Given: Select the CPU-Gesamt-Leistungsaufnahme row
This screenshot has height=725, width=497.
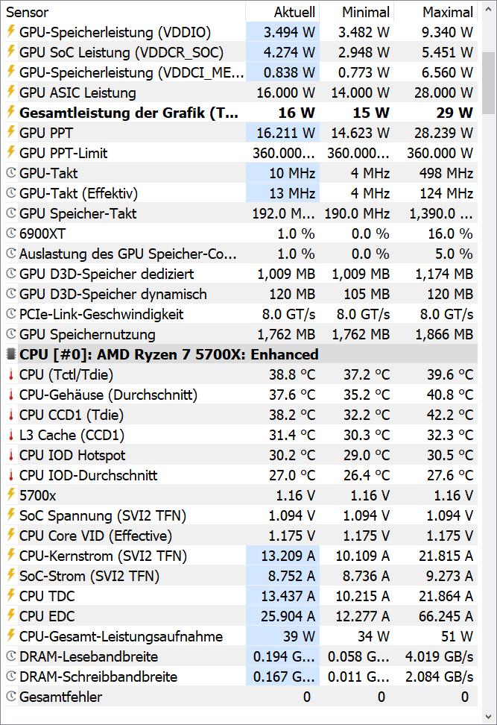Looking at the screenshot, I should (241, 636).
